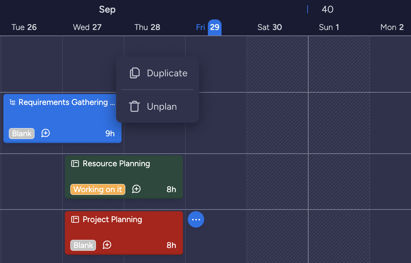Screen dimensions: 411x263
Task: Open the blue three-dot options button
Action: point(196,220)
